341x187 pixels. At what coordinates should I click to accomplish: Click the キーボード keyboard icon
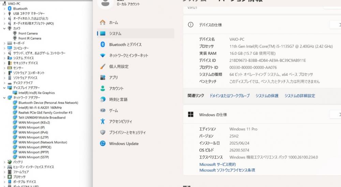click(10, 43)
